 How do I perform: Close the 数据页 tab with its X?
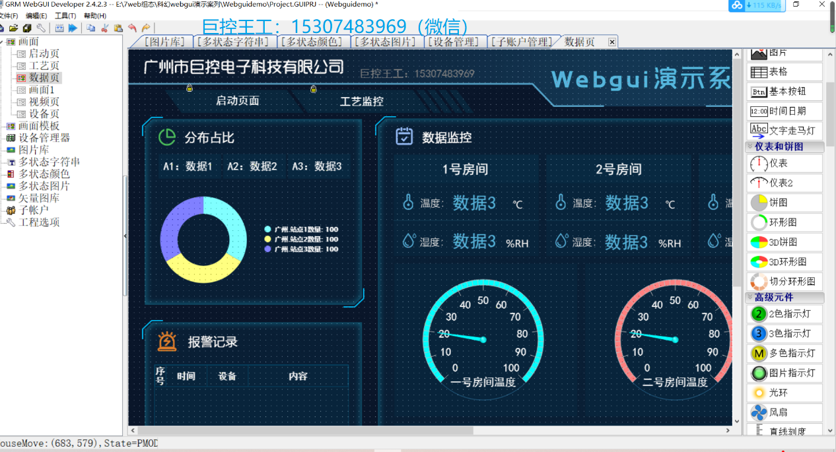pos(612,42)
